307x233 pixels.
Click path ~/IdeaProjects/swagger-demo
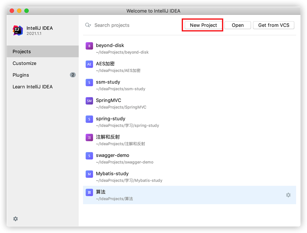[x=124, y=162]
